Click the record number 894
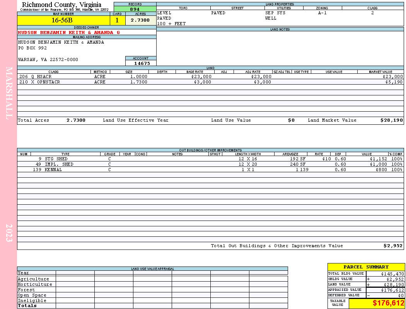 pyautogui.click(x=135, y=9)
